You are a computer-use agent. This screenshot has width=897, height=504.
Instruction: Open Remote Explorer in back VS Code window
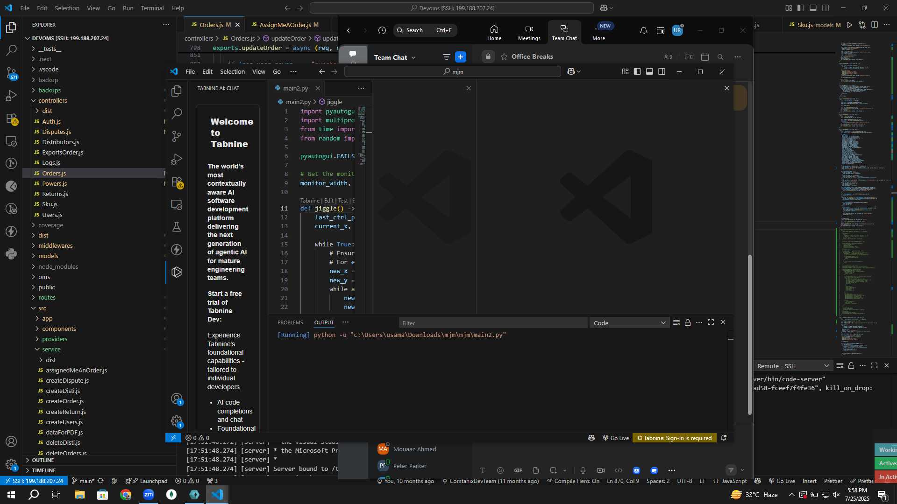(x=11, y=141)
